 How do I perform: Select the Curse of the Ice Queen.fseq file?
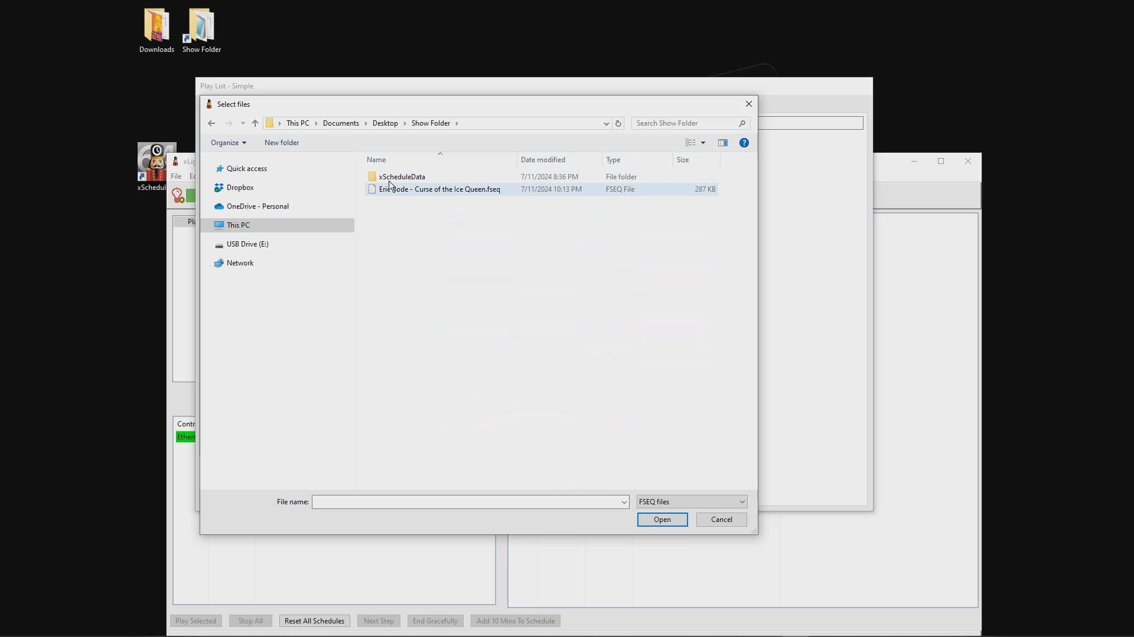point(541,189)
